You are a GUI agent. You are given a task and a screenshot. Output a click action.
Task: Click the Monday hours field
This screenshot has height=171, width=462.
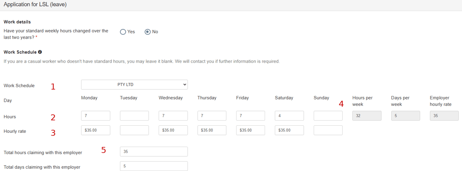(96, 116)
